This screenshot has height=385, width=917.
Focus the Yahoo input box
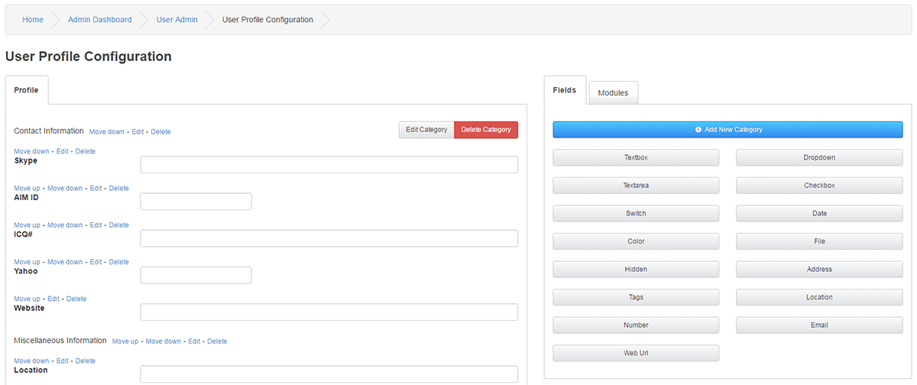pos(196,275)
